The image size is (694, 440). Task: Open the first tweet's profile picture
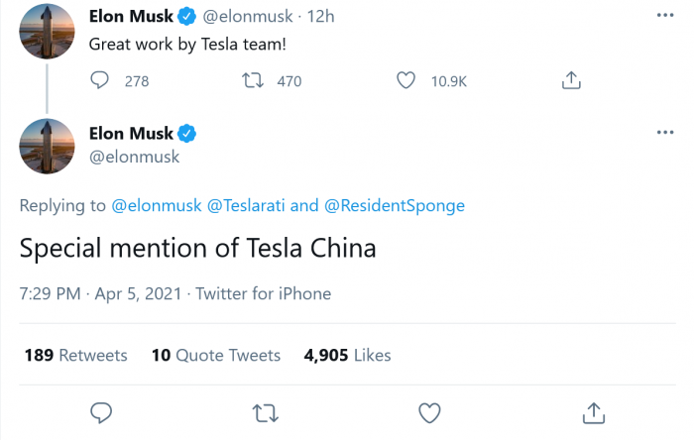click(x=48, y=32)
